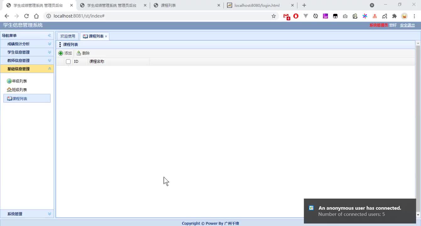The image size is (421, 226).
Task: Switch to the third 课程列表 browser tab
Action: (x=187, y=5)
